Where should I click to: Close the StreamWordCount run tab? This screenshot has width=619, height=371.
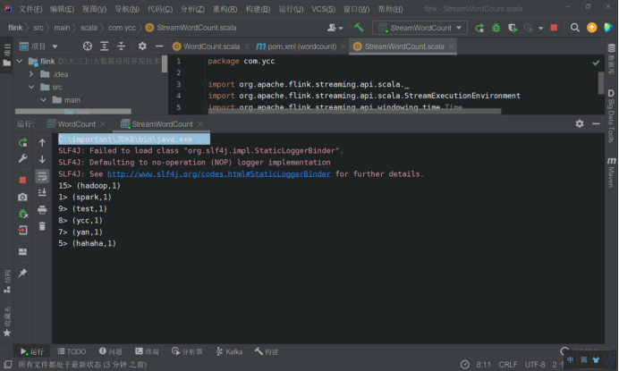pyautogui.click(x=200, y=124)
